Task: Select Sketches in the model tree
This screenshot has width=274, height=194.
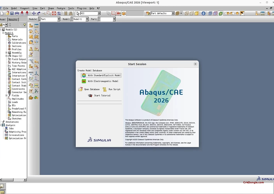Action: (16, 119)
